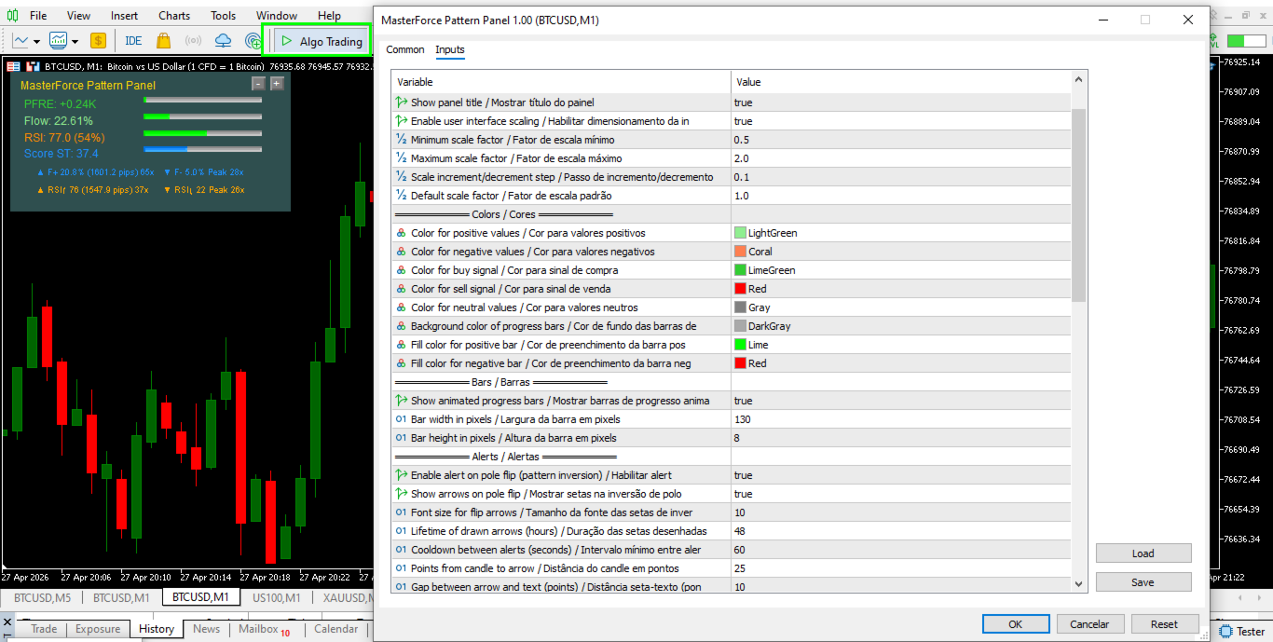
Task: Open the Tester button at bottom right
Action: [x=1243, y=631]
